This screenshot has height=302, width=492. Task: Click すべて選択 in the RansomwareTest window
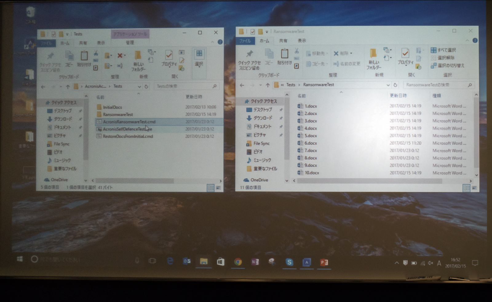[x=443, y=50]
